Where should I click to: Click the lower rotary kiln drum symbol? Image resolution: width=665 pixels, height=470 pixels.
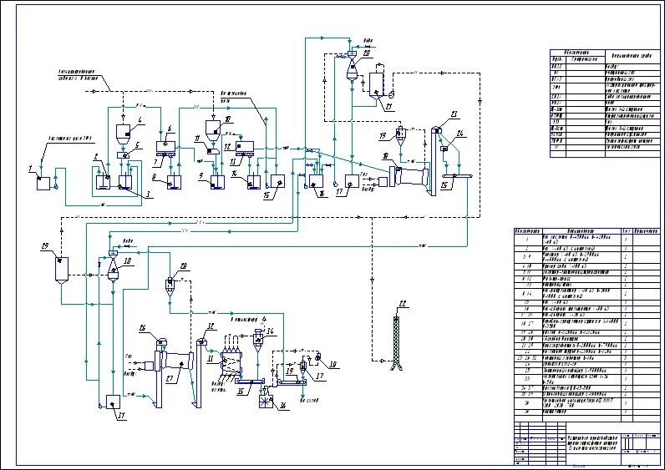[175, 361]
